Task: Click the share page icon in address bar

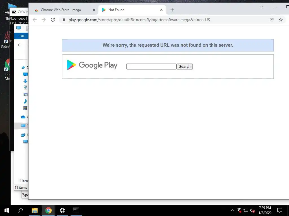Action: point(272,20)
